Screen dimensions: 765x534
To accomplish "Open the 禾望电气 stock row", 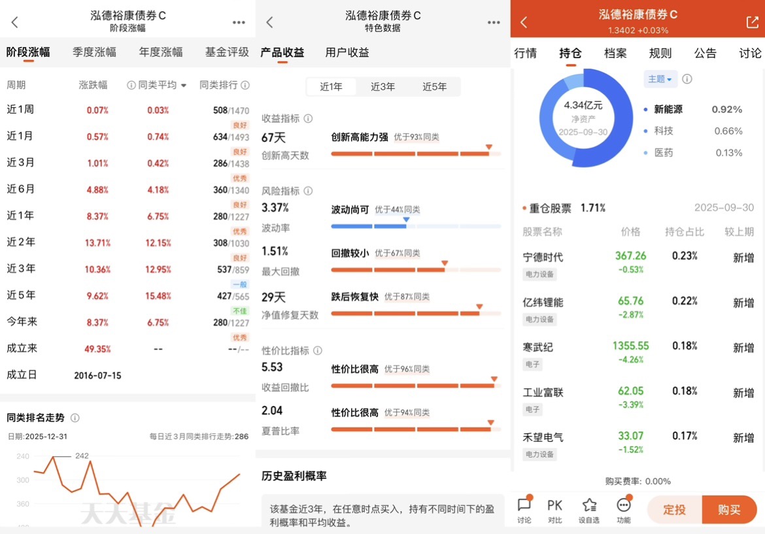I will point(638,444).
